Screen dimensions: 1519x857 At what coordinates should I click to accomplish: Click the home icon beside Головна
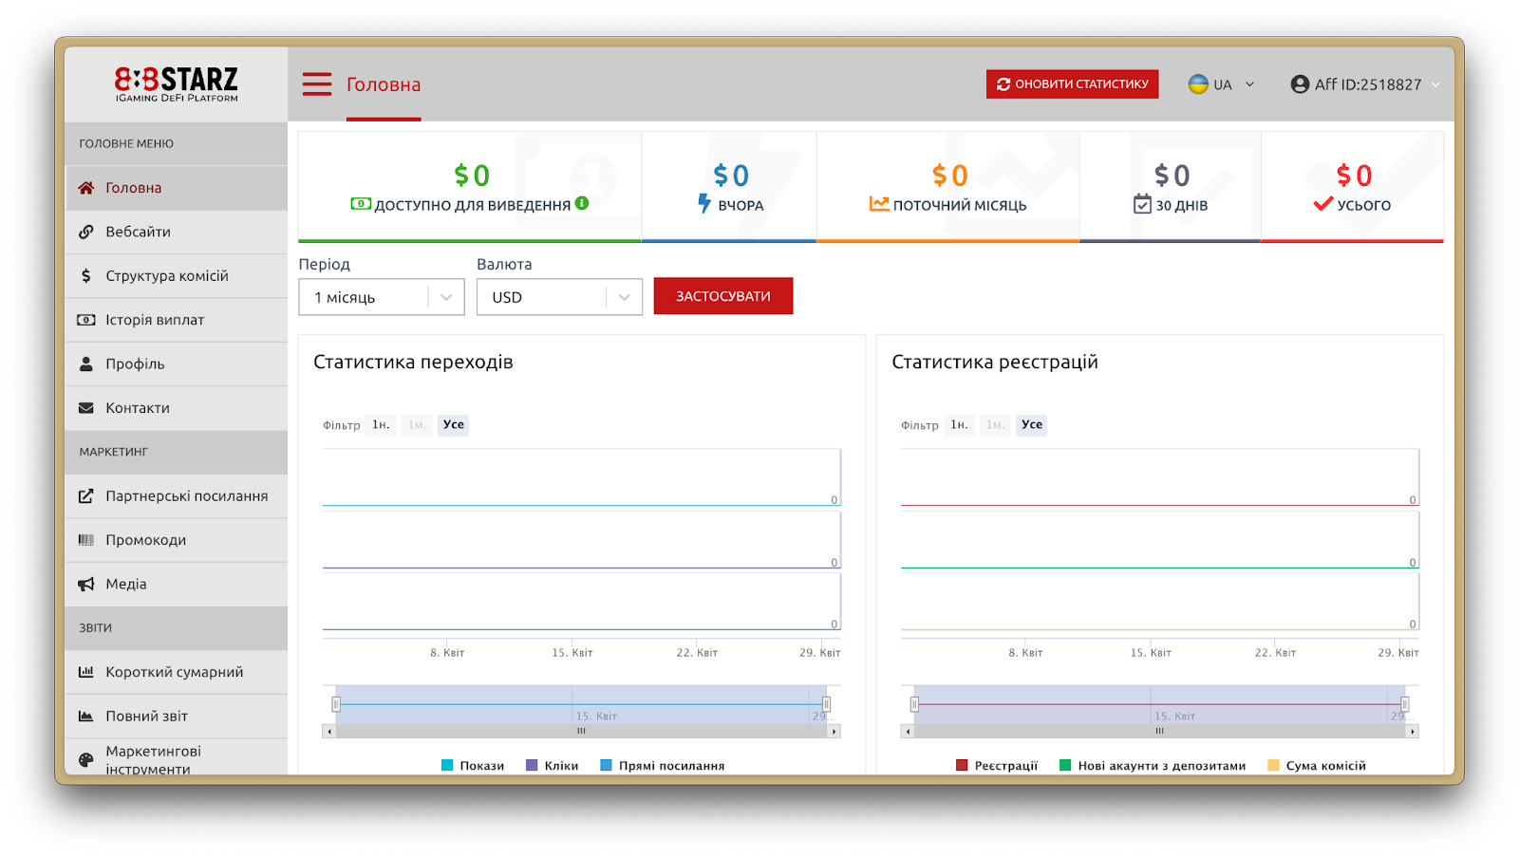click(86, 188)
